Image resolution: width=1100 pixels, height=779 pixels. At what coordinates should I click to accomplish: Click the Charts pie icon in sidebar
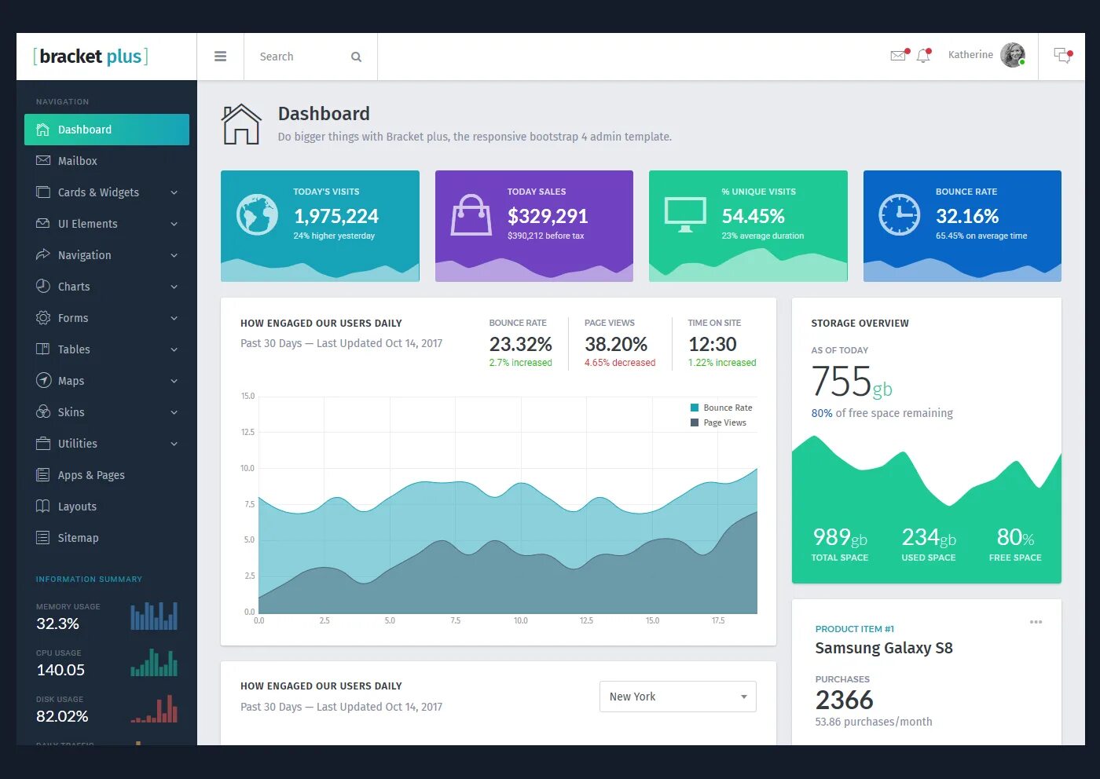43,286
